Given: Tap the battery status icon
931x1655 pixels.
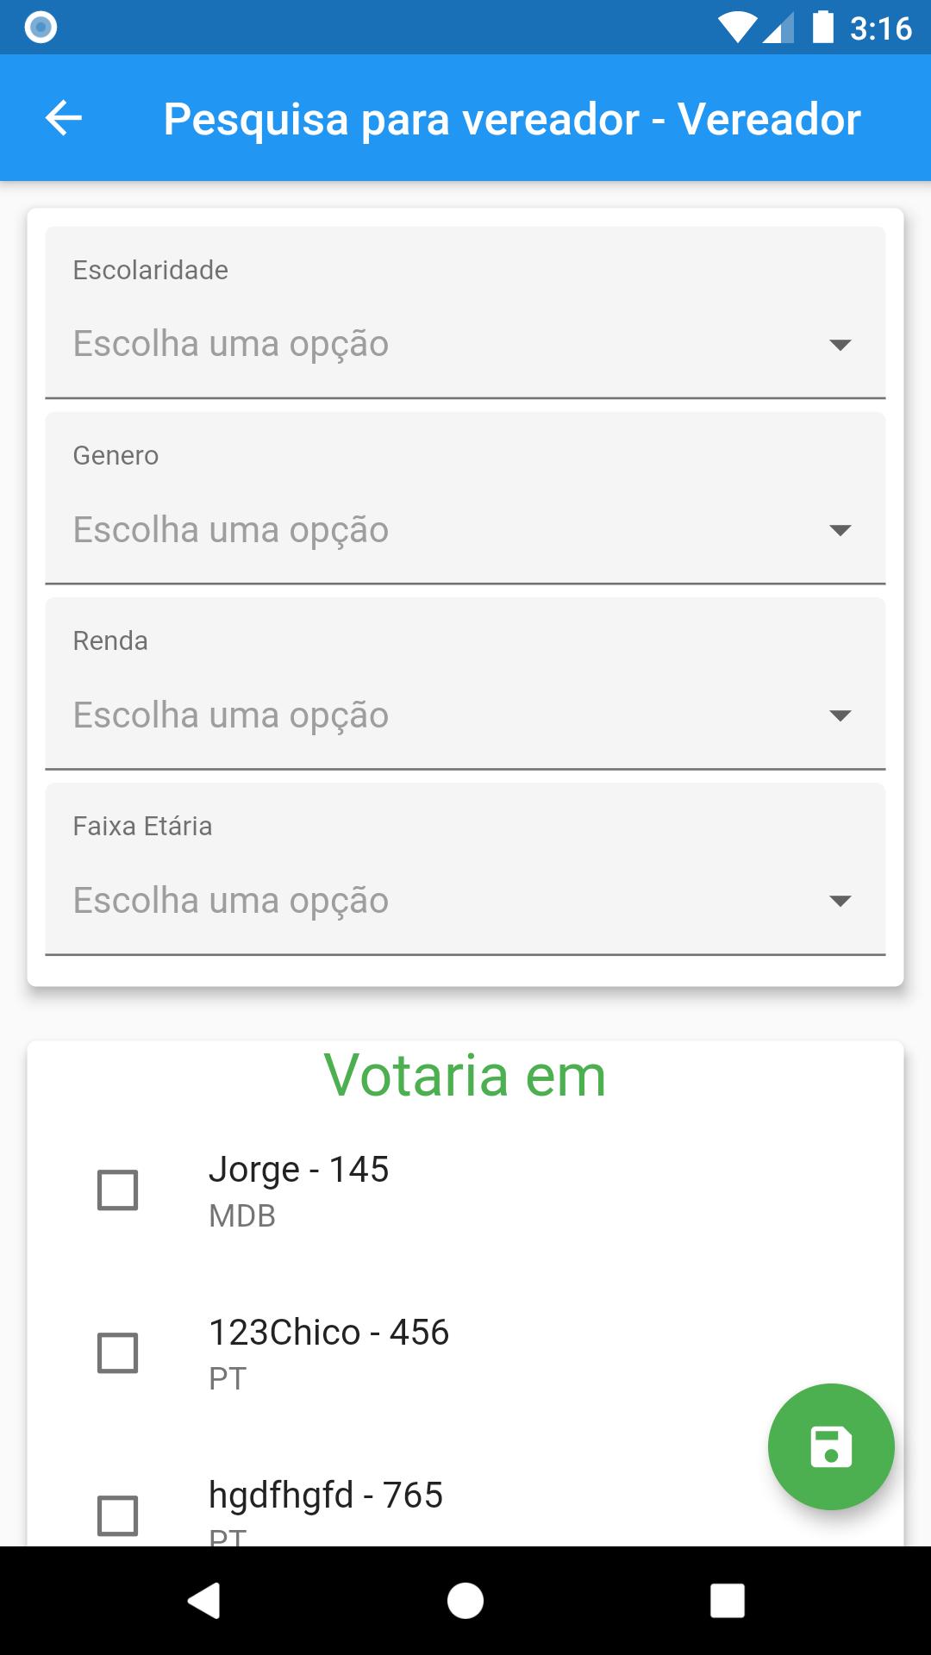Looking at the screenshot, I should [823, 27].
